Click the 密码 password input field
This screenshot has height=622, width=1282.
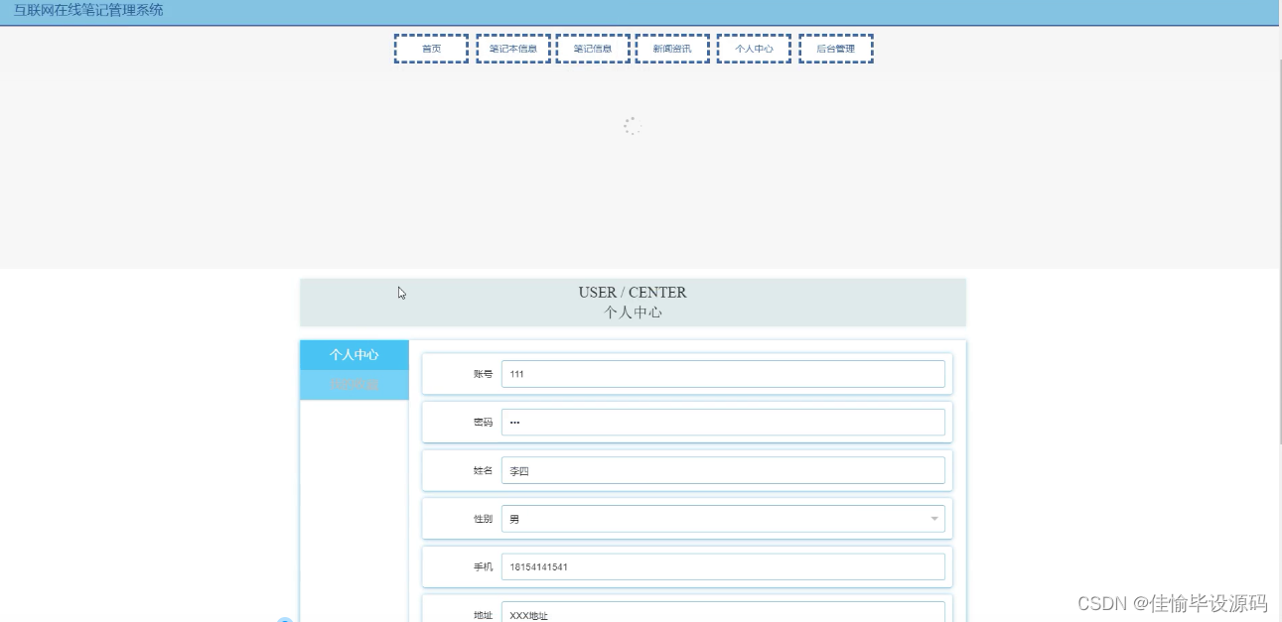click(x=723, y=422)
